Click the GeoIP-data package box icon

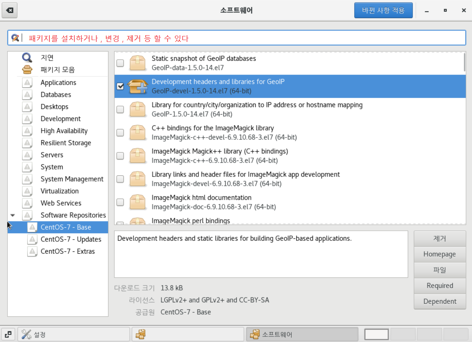138,63
